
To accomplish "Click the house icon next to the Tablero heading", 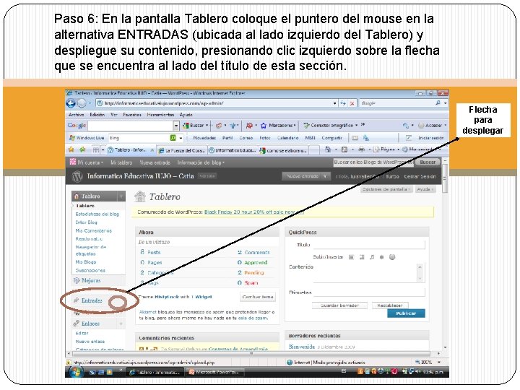I will pyautogui.click(x=140, y=196).
